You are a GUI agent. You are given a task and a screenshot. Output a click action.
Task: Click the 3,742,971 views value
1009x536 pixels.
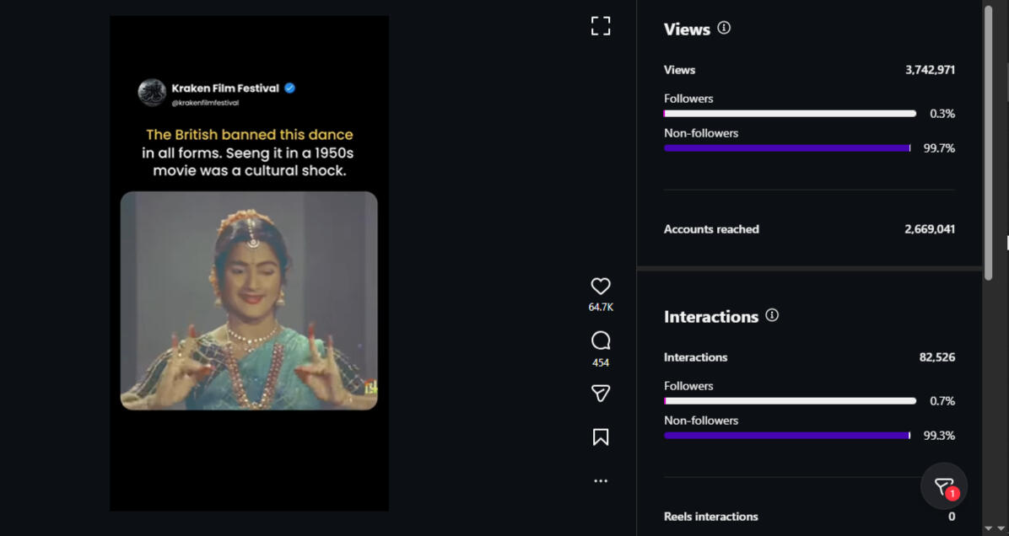tap(930, 70)
